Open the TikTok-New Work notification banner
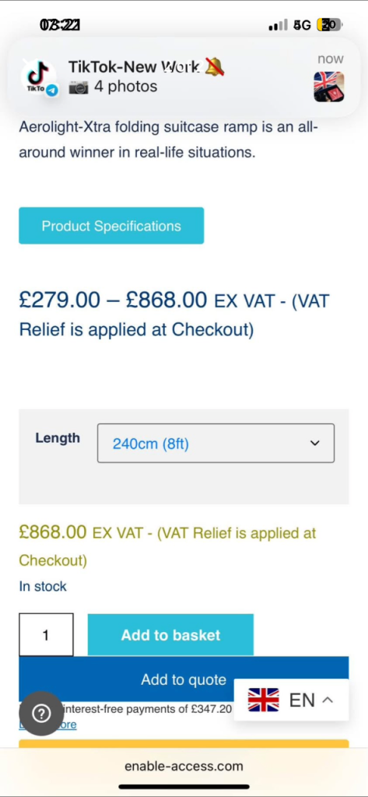The height and width of the screenshot is (797, 368). coord(184,78)
